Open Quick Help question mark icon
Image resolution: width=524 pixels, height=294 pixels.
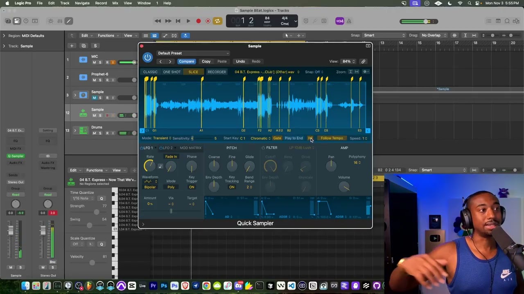26,21
